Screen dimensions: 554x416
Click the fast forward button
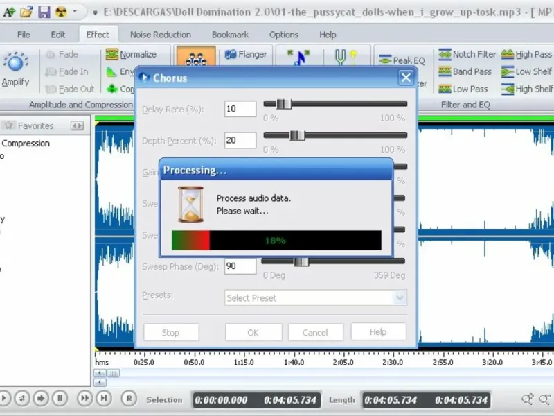point(84,398)
